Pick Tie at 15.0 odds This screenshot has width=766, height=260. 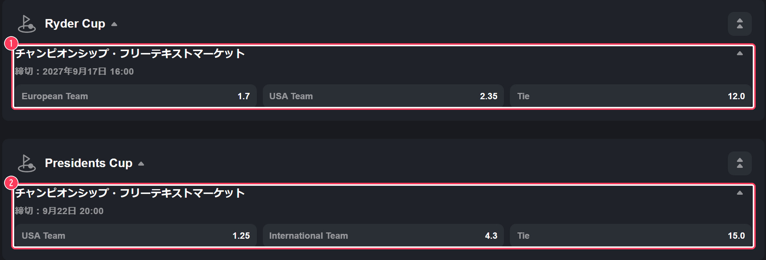coord(631,236)
